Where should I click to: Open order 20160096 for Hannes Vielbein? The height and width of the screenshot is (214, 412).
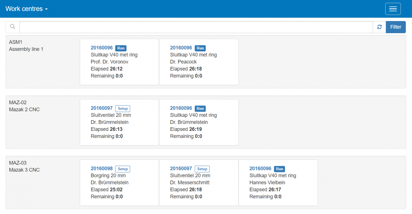click(260, 168)
